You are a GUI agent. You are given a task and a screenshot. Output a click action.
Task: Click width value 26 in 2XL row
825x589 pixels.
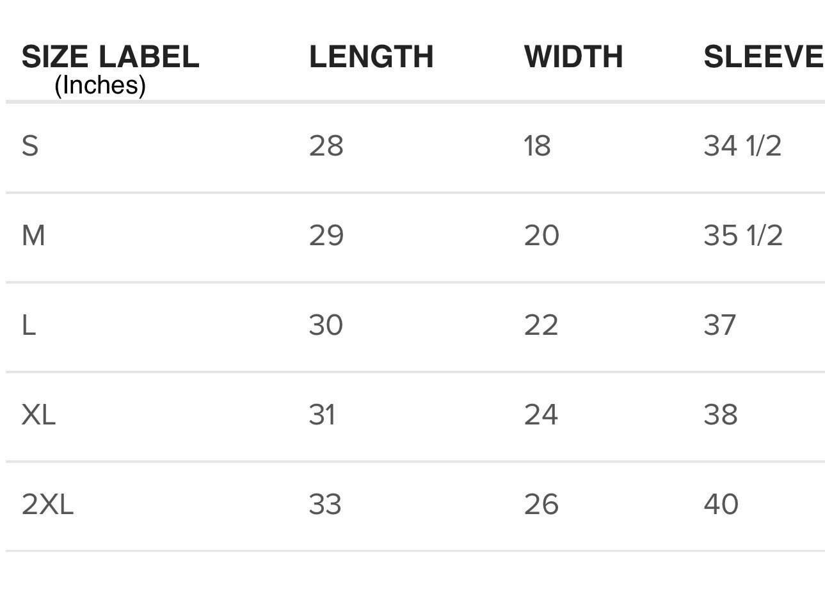click(x=541, y=504)
